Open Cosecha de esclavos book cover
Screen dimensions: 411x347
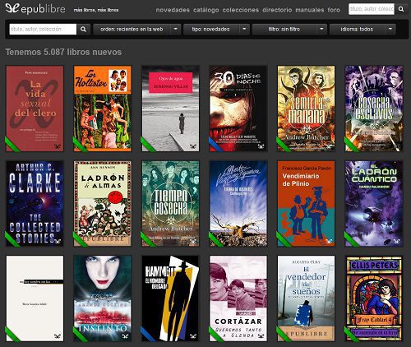coord(374,109)
